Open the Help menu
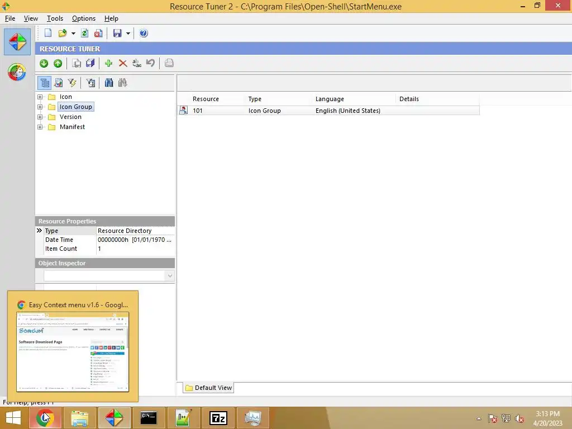 (111, 18)
